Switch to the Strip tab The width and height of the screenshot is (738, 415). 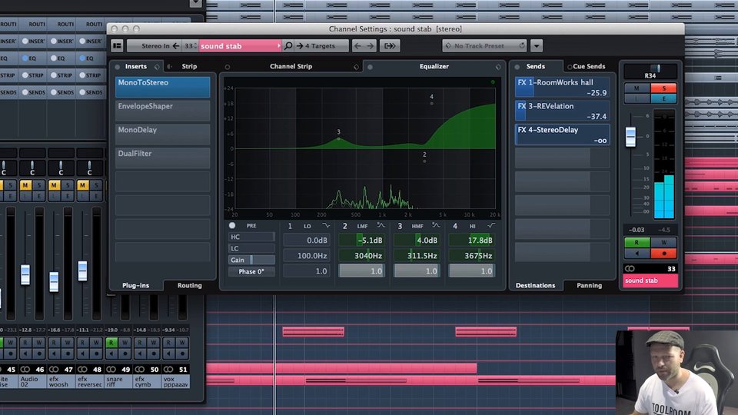point(189,66)
